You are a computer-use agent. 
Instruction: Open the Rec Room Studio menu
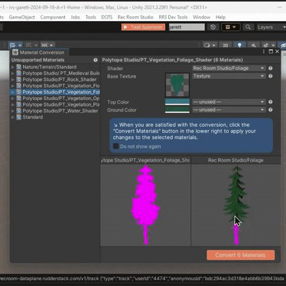[x=136, y=17]
